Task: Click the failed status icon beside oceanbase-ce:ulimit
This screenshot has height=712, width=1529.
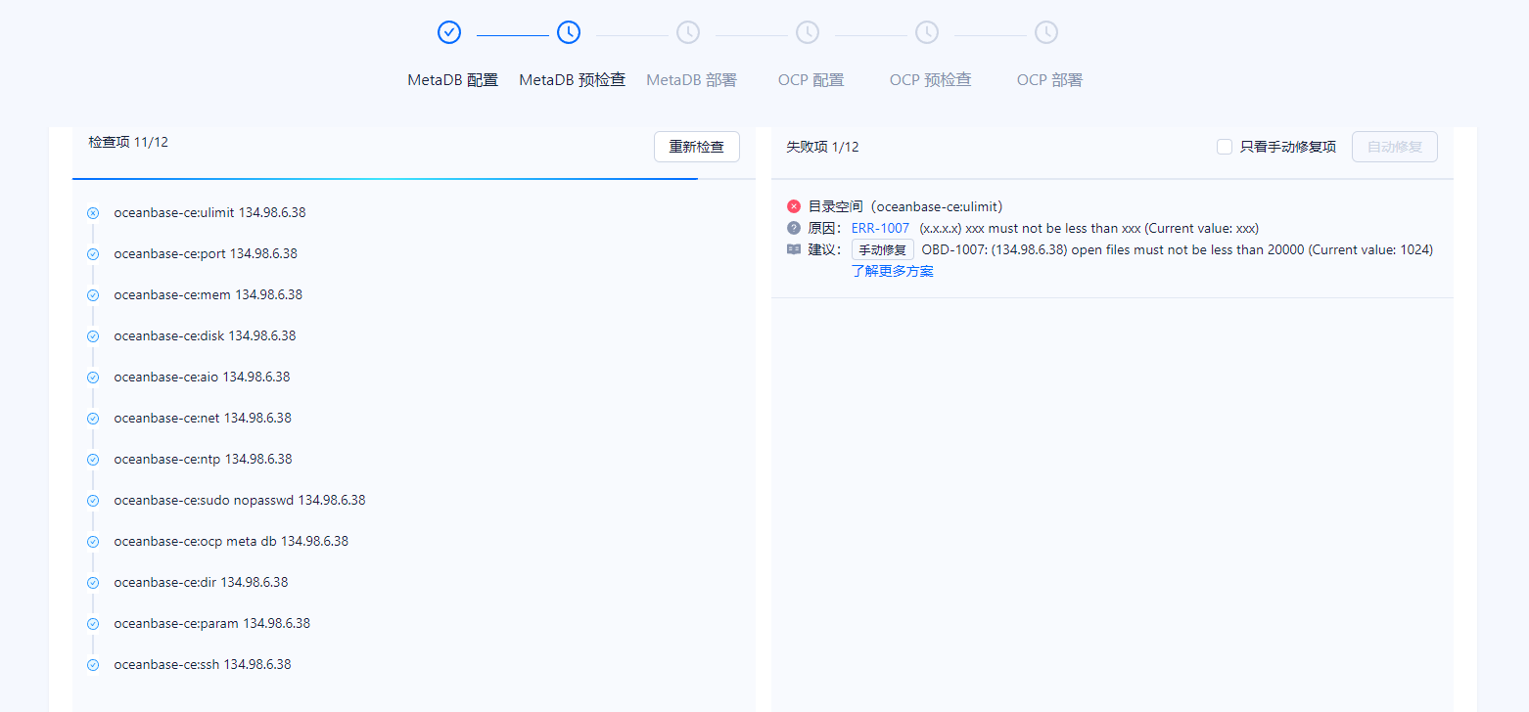Action: coord(93,212)
